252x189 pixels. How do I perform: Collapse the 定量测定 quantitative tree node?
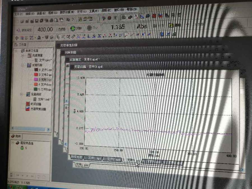21,94
